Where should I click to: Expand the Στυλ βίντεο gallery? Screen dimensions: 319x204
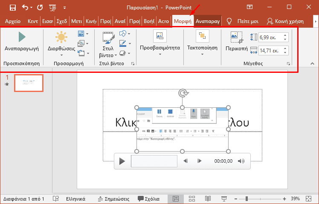pyautogui.click(x=108, y=44)
